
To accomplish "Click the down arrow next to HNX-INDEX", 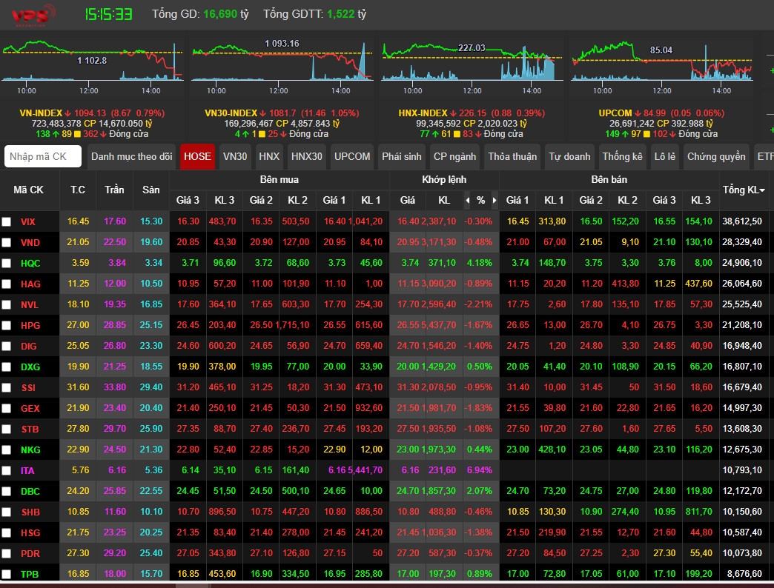I will pyautogui.click(x=452, y=113).
